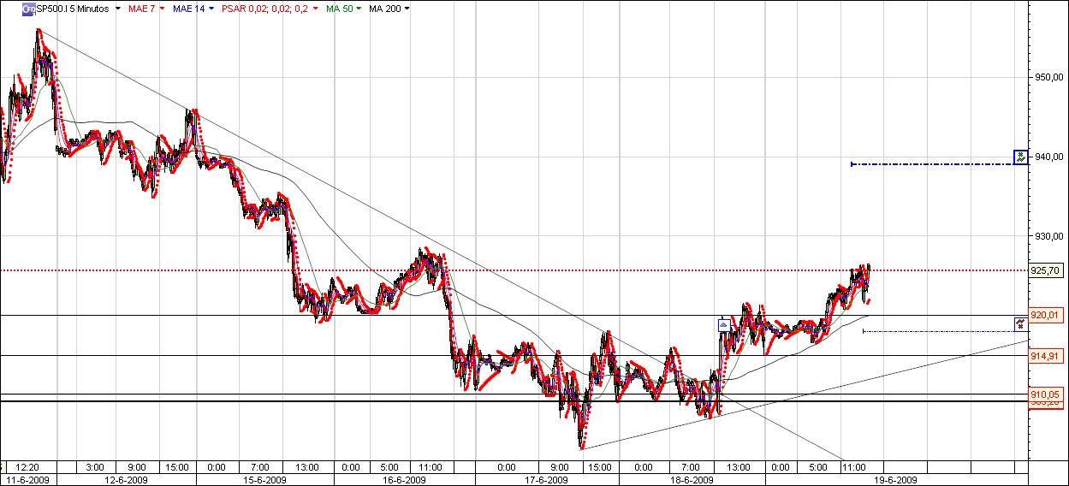Open the SP500.I 5 Minutos dropdown arrow

pos(116,9)
